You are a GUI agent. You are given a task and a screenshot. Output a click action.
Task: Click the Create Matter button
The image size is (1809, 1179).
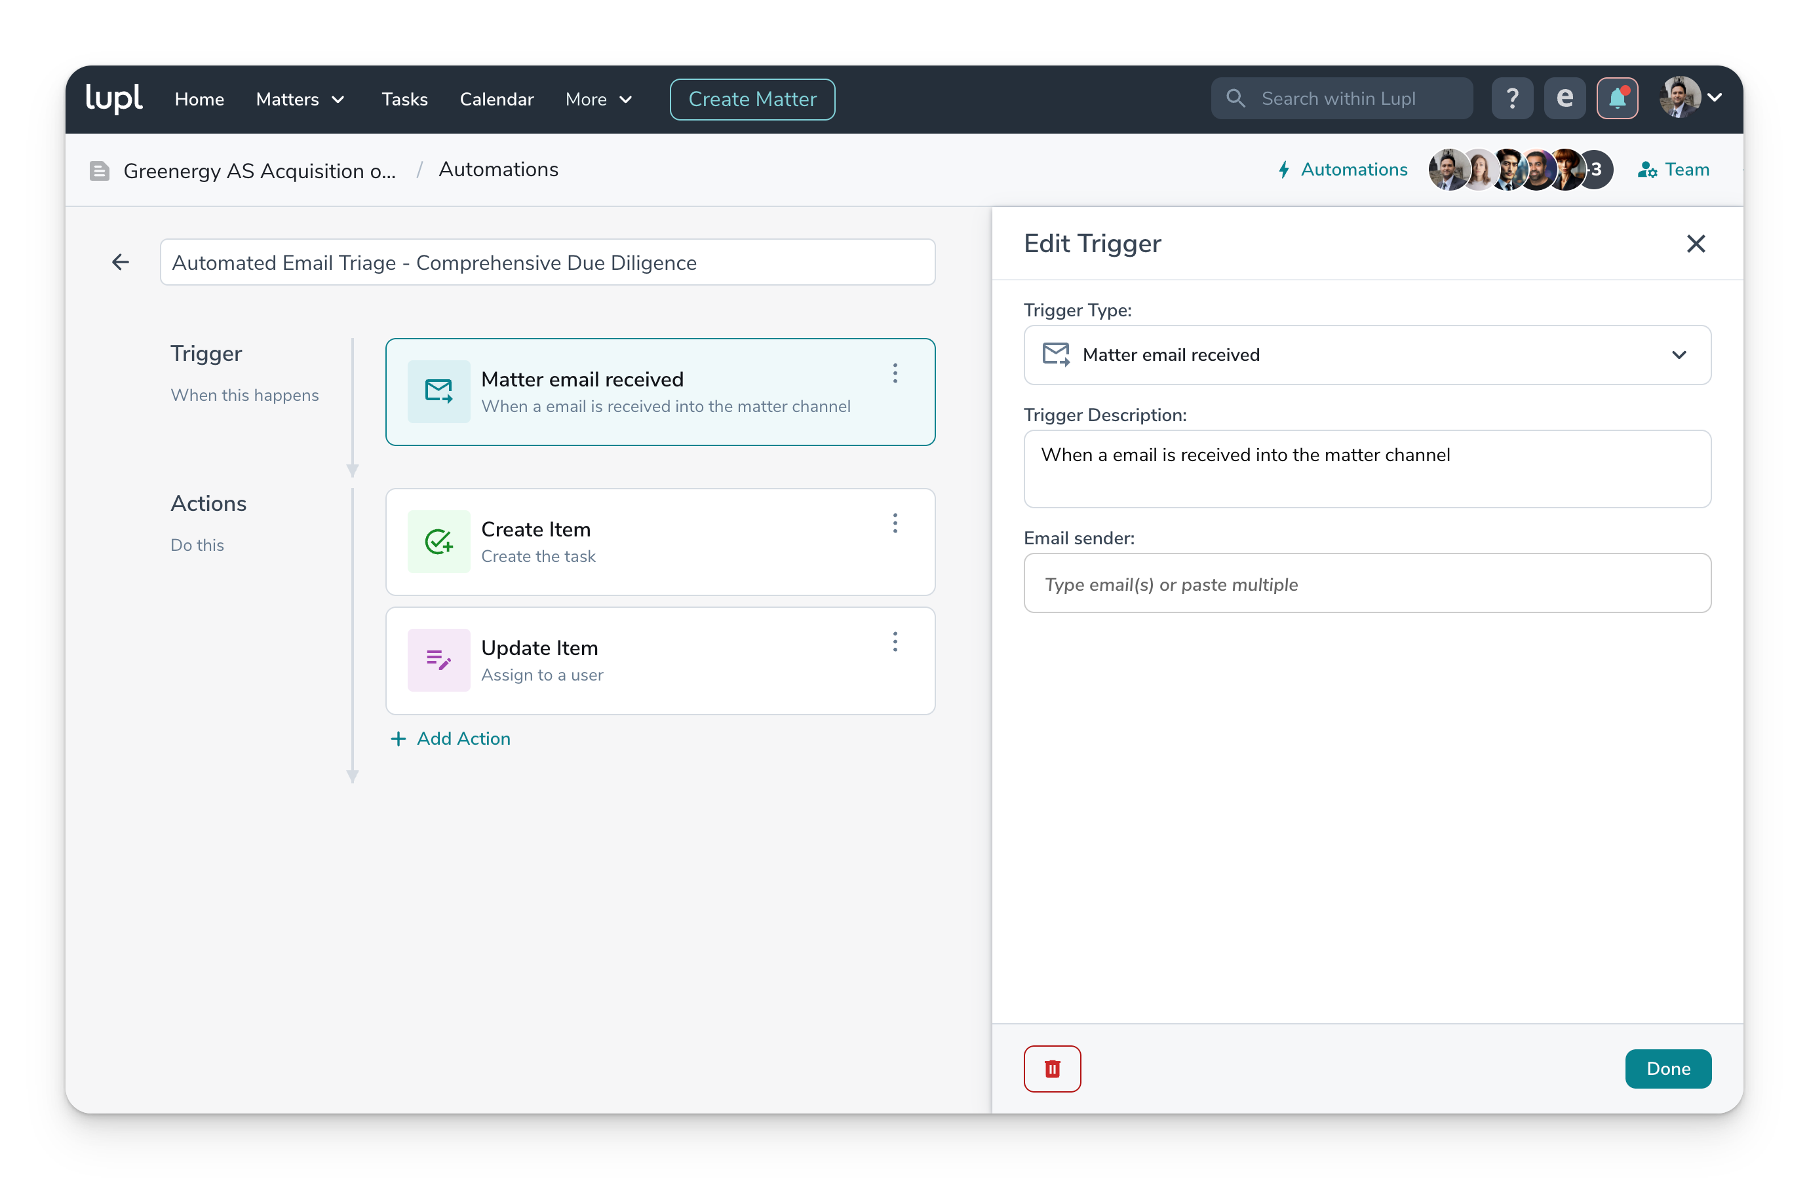point(752,100)
